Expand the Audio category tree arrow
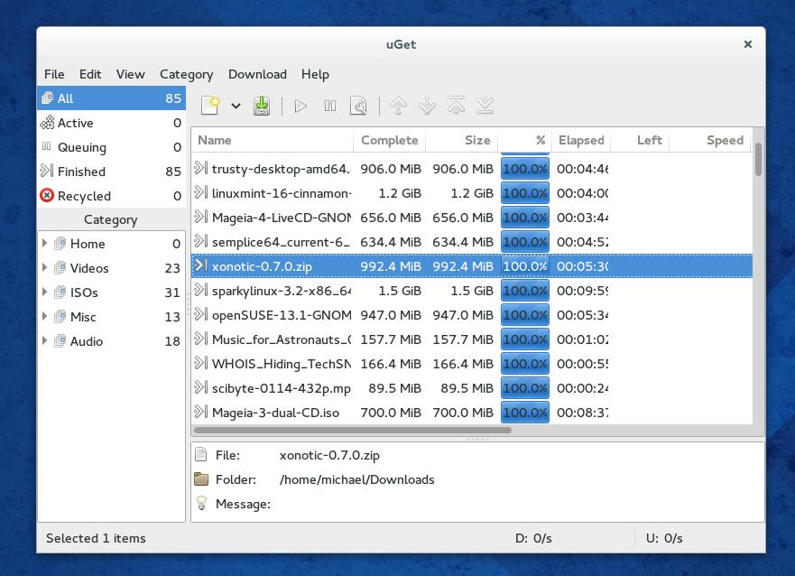This screenshot has height=576, width=795. [44, 341]
